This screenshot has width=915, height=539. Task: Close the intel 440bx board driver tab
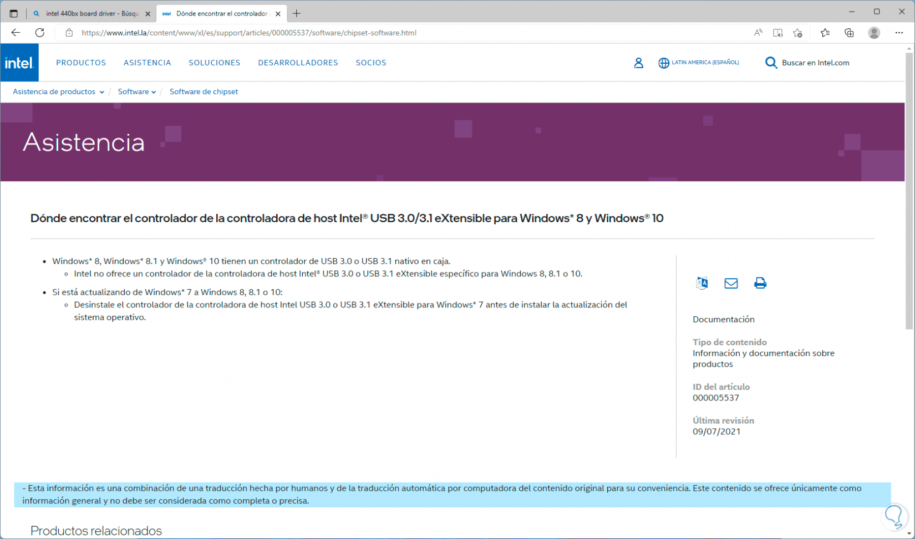(148, 14)
